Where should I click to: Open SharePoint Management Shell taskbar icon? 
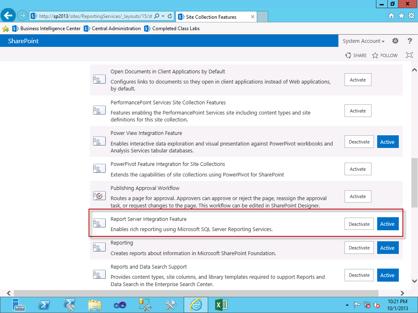69,305
